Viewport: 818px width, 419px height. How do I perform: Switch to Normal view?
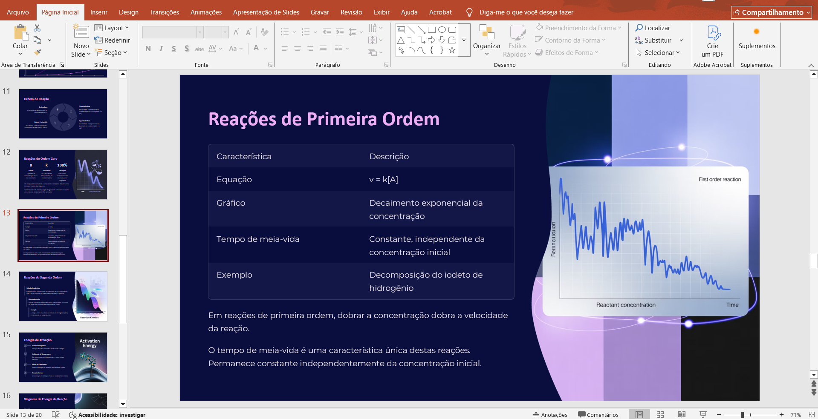coord(639,415)
